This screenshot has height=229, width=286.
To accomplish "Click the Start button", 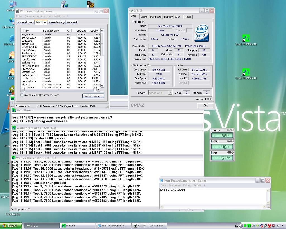I will 11,226.
